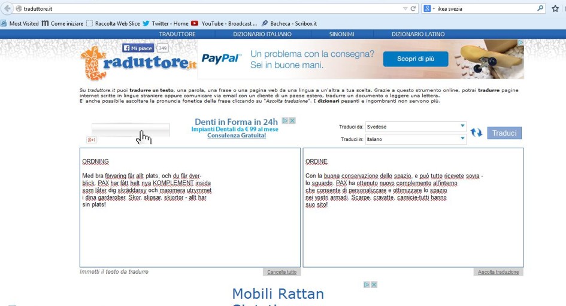Switch to the Sinonimi tab
The image size is (566, 306).
point(341,34)
